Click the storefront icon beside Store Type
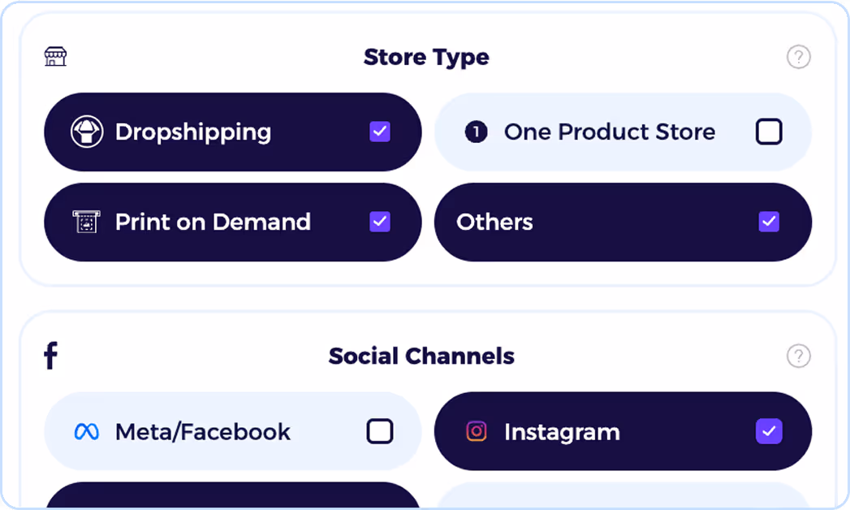 click(x=54, y=57)
